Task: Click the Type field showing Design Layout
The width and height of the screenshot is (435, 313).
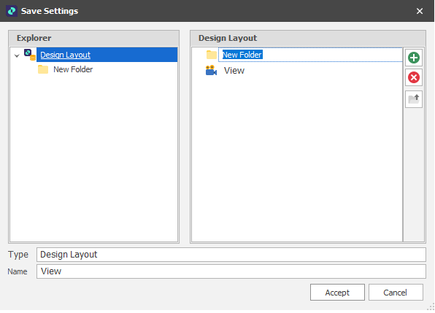Action: [231, 255]
